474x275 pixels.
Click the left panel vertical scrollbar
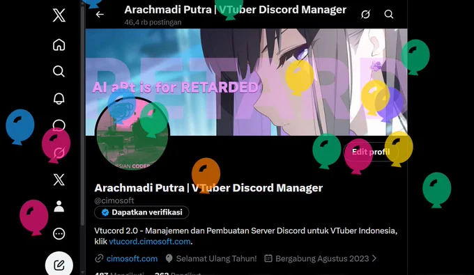point(82,115)
